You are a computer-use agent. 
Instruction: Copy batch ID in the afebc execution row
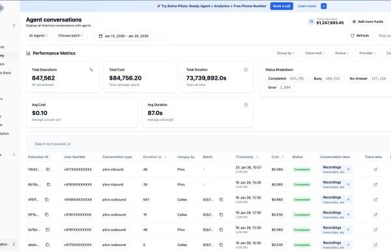pyautogui.click(x=221, y=245)
